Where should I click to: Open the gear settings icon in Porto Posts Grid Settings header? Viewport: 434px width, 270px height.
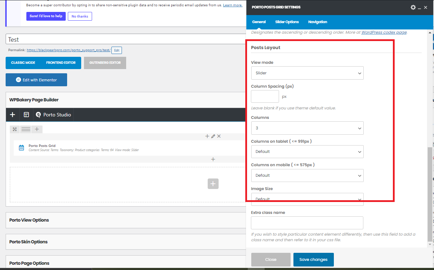tap(413, 7)
